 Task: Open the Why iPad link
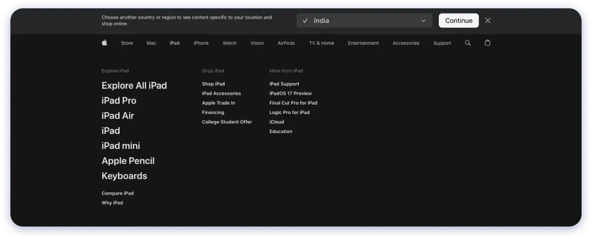pyautogui.click(x=112, y=203)
